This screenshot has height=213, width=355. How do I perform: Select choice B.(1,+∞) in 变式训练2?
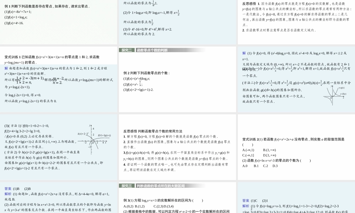point(269,151)
